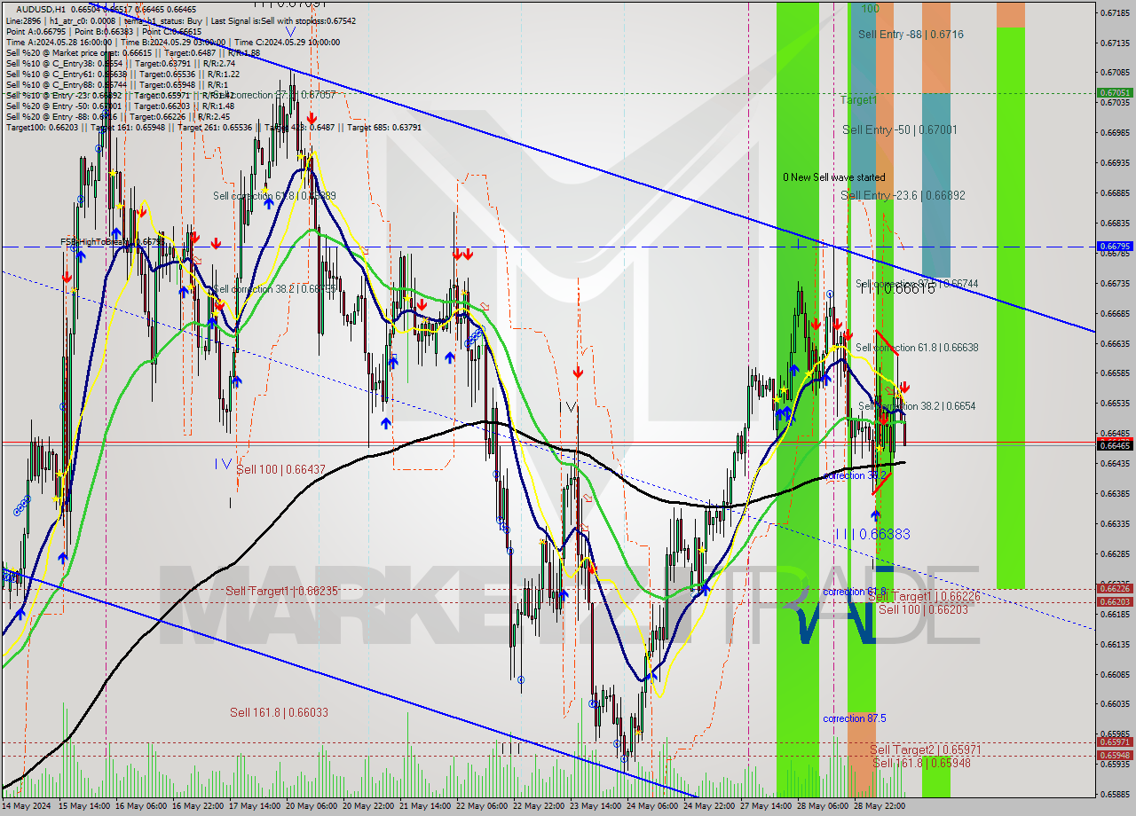This screenshot has height=816, width=1136.
Task: Click the 0.66085 price axis value
Action: [x=1115, y=674]
